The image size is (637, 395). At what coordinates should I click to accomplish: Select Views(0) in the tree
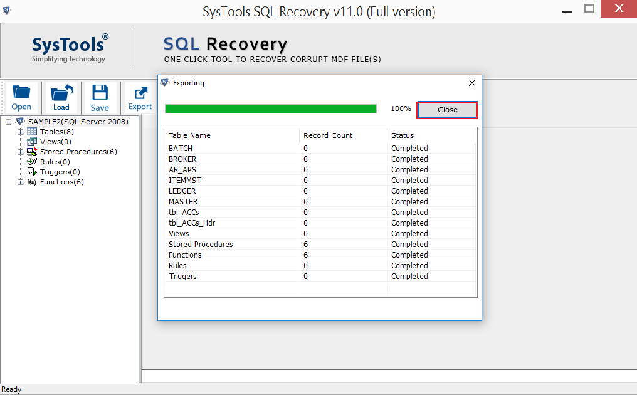tap(56, 142)
